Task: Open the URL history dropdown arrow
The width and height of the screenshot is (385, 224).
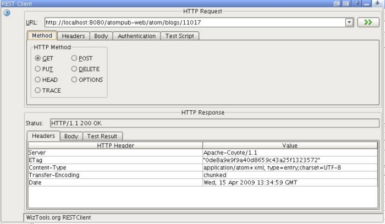Action: pos(349,23)
